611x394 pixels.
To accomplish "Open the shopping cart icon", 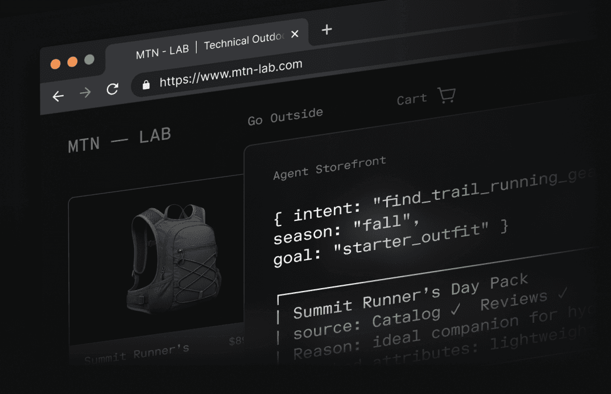I will pyautogui.click(x=447, y=95).
